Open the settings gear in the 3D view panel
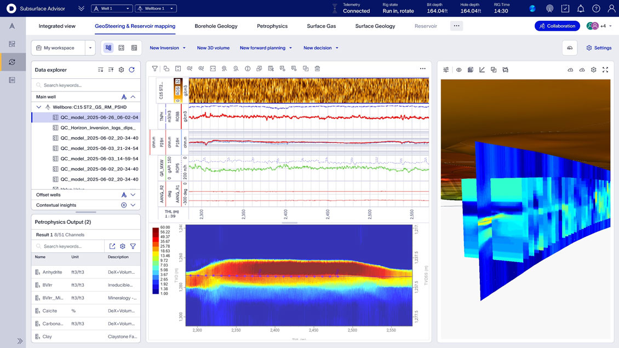The height and width of the screenshot is (348, 619). point(593,69)
